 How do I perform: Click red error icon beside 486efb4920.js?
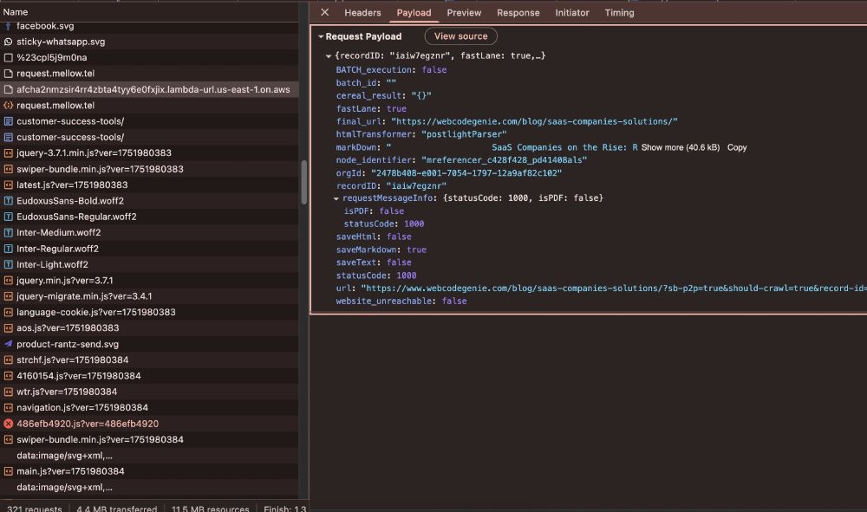pos(9,424)
